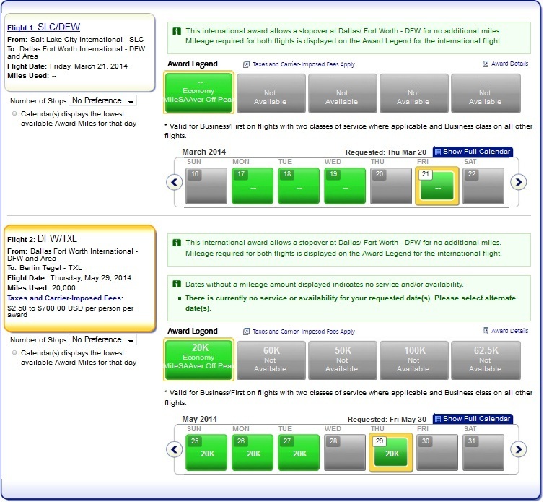This screenshot has width=544, height=502.
Task: Select Tuesday May 27 20K date
Action: [x=299, y=453]
